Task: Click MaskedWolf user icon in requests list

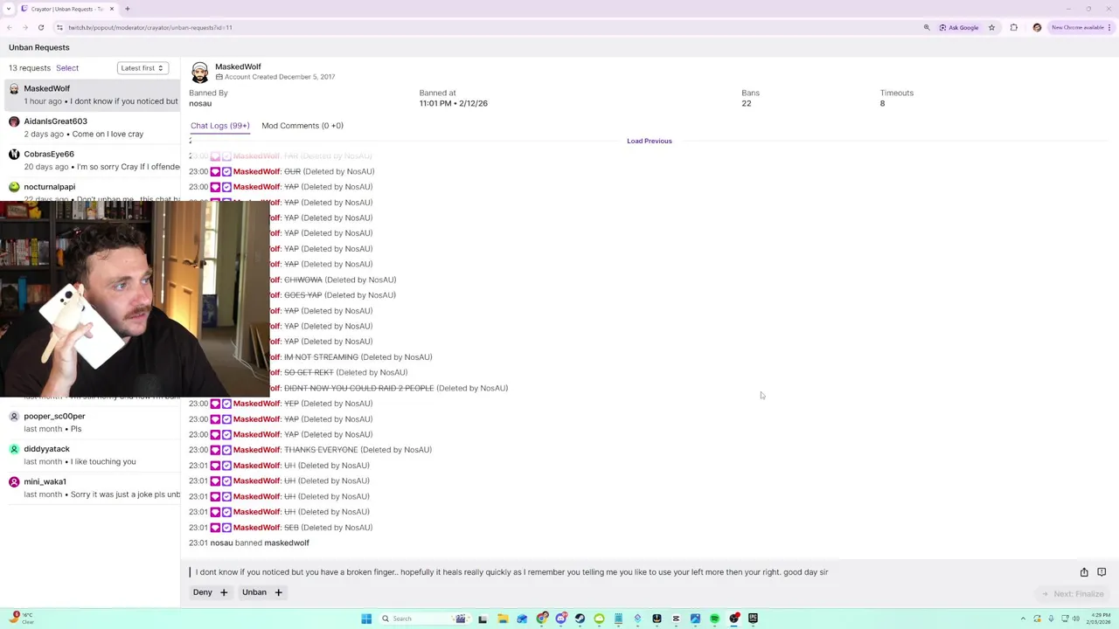Action: (x=14, y=88)
